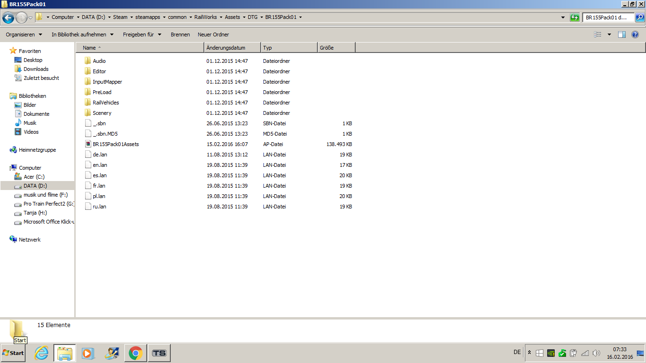Screen dimensions: 646x363
Task: Go back with the Back arrow button
Action: coord(8,18)
